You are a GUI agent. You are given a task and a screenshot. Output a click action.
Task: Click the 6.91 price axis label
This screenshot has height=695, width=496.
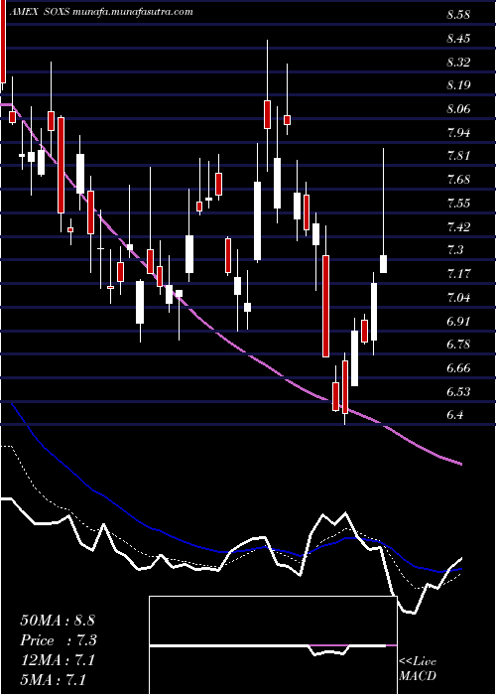pos(458,321)
